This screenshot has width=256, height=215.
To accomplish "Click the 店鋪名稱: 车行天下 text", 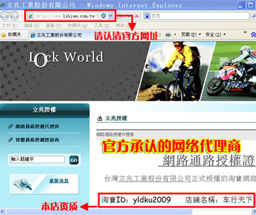I will [218, 200].
